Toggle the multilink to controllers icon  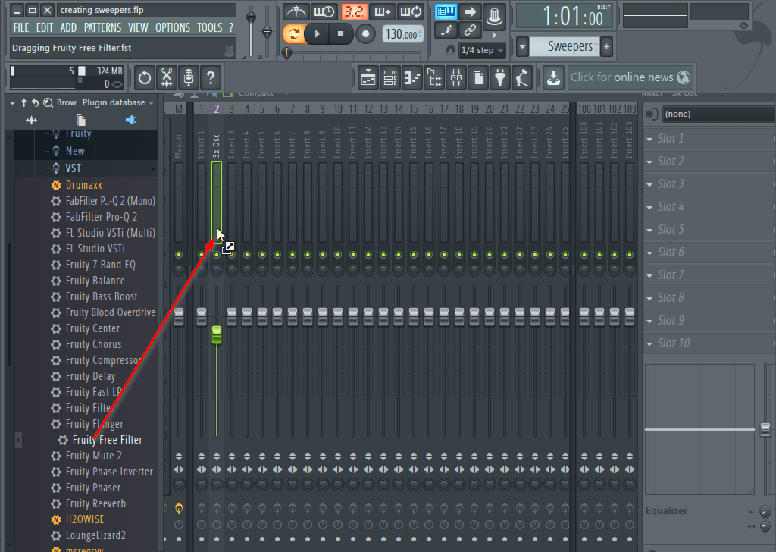tap(494, 17)
